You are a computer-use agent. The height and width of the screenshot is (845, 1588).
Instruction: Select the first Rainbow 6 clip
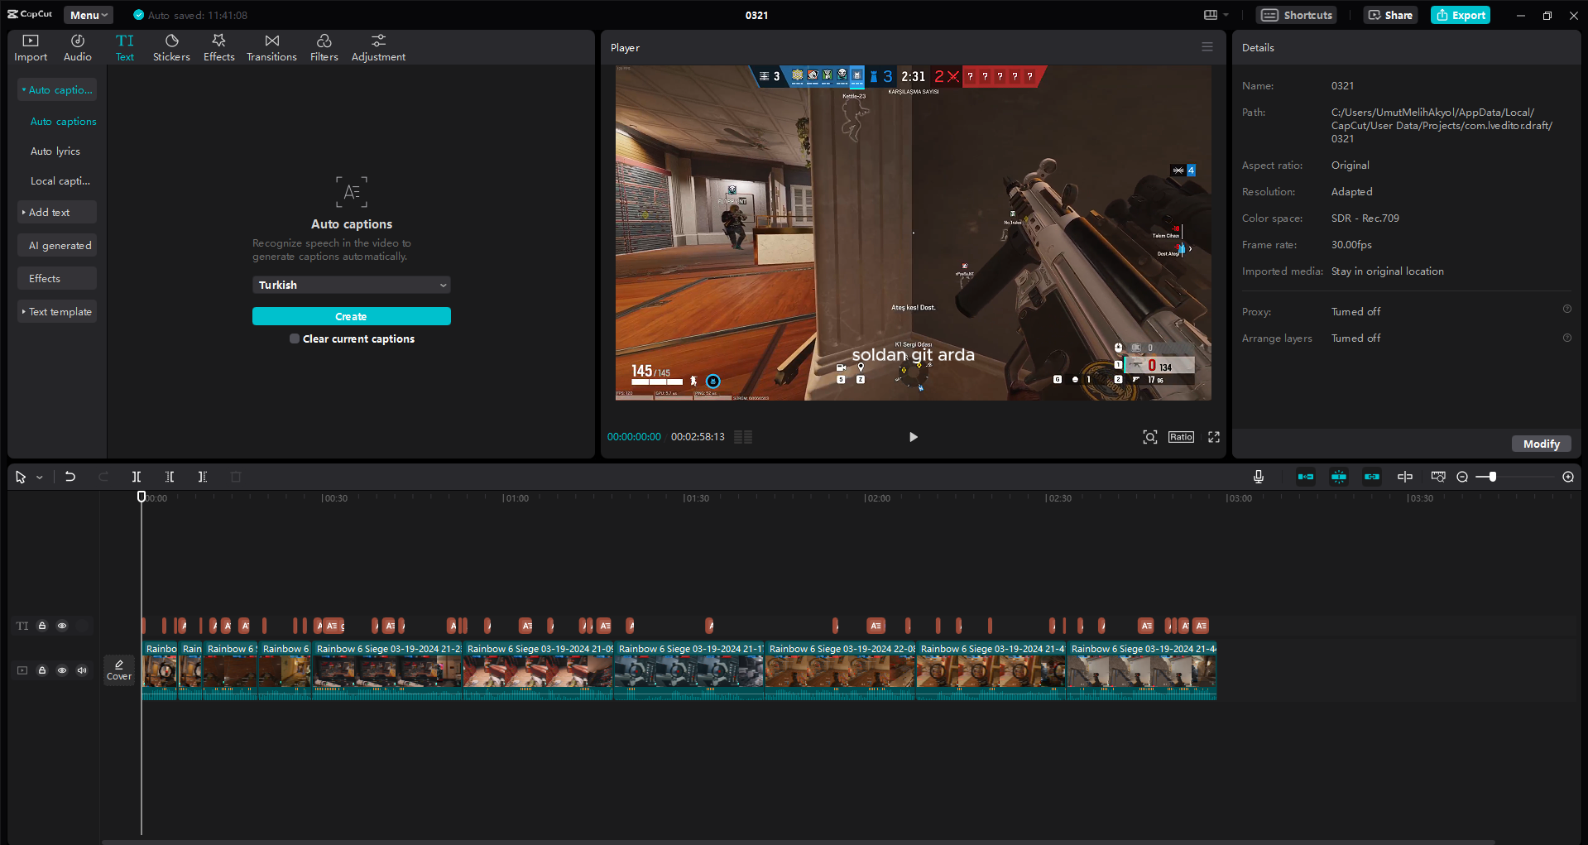click(160, 670)
